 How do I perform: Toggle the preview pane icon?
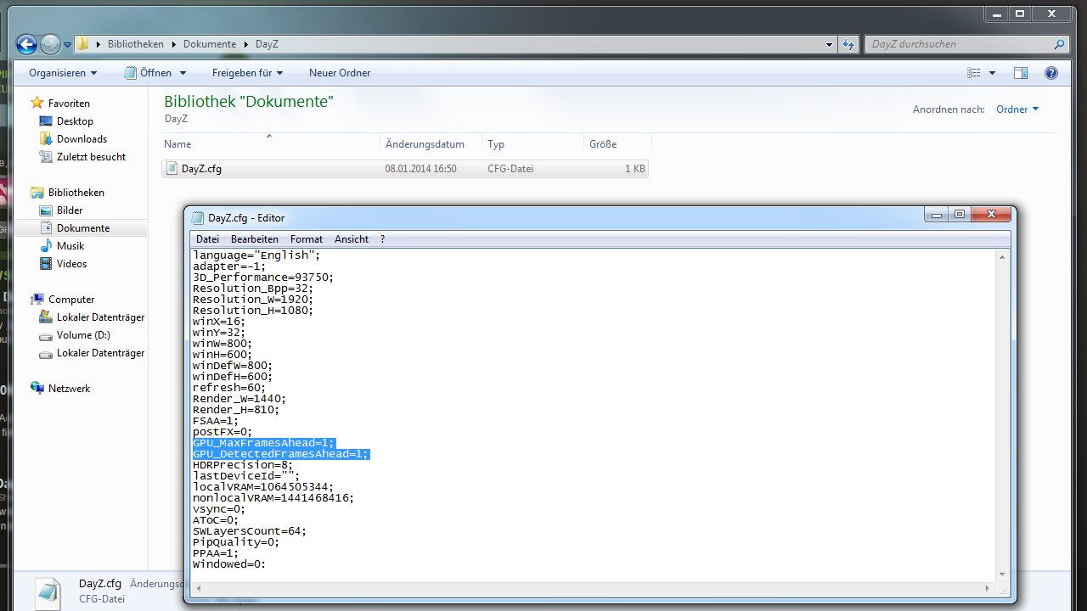pos(1021,73)
